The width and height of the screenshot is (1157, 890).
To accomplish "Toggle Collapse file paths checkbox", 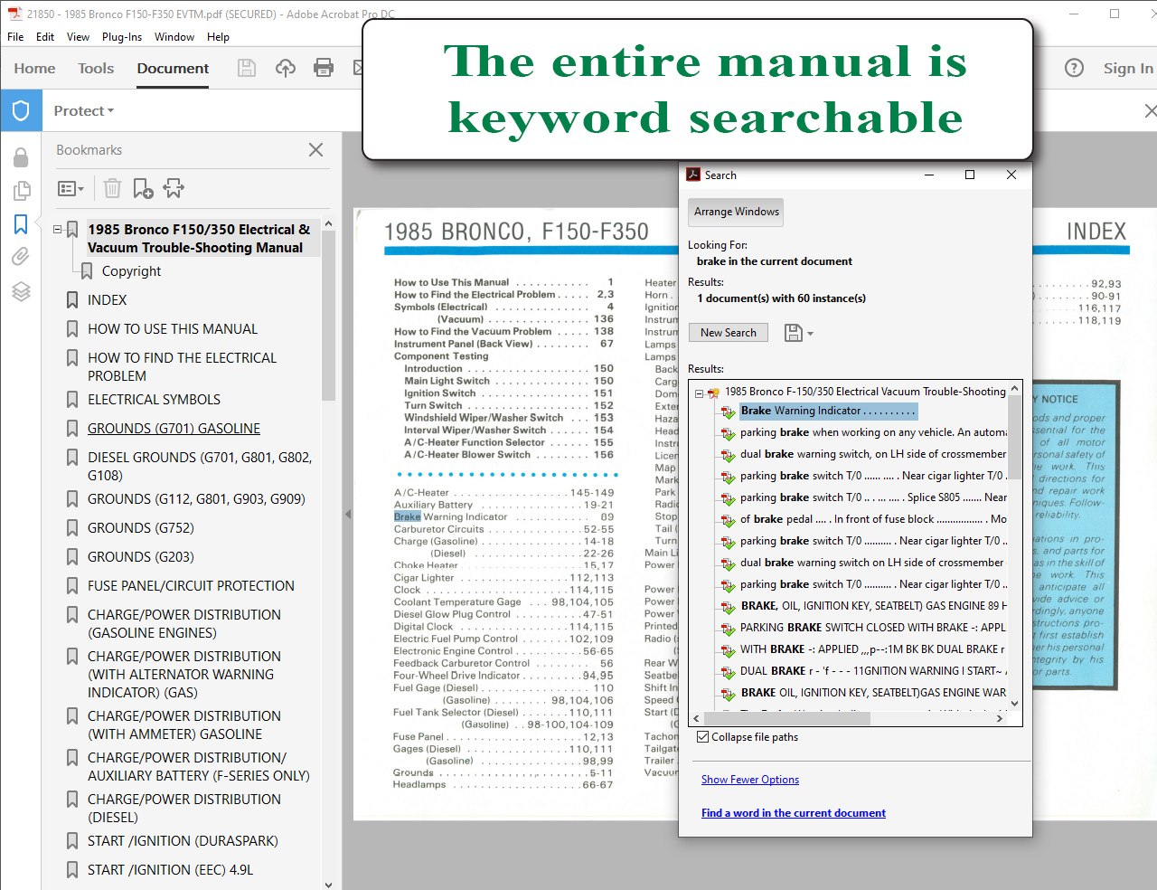I will [x=702, y=737].
